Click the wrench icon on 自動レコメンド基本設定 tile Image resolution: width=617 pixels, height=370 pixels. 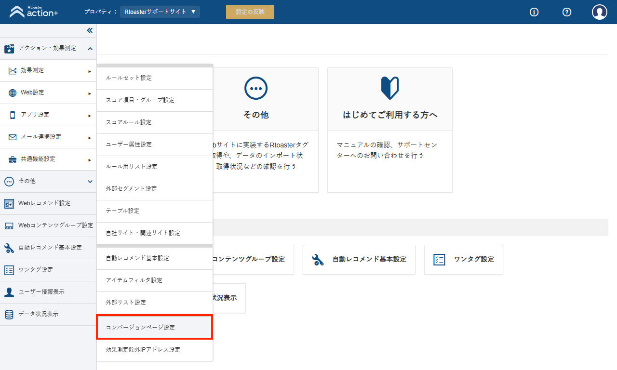click(318, 260)
